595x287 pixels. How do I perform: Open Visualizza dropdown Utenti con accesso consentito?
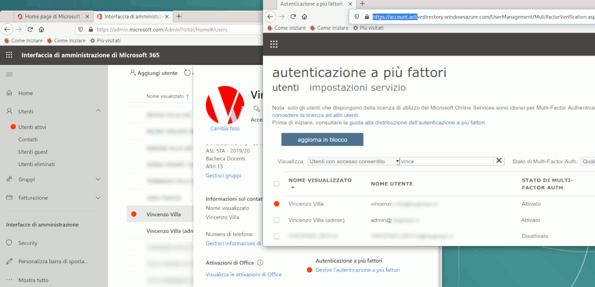click(x=353, y=161)
